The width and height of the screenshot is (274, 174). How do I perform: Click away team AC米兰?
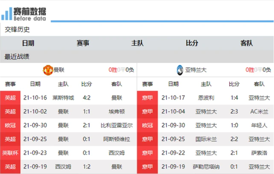pos(259,112)
